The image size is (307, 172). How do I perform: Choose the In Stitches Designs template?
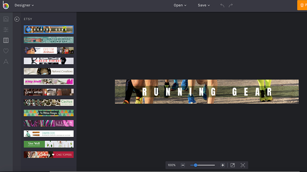point(49,113)
